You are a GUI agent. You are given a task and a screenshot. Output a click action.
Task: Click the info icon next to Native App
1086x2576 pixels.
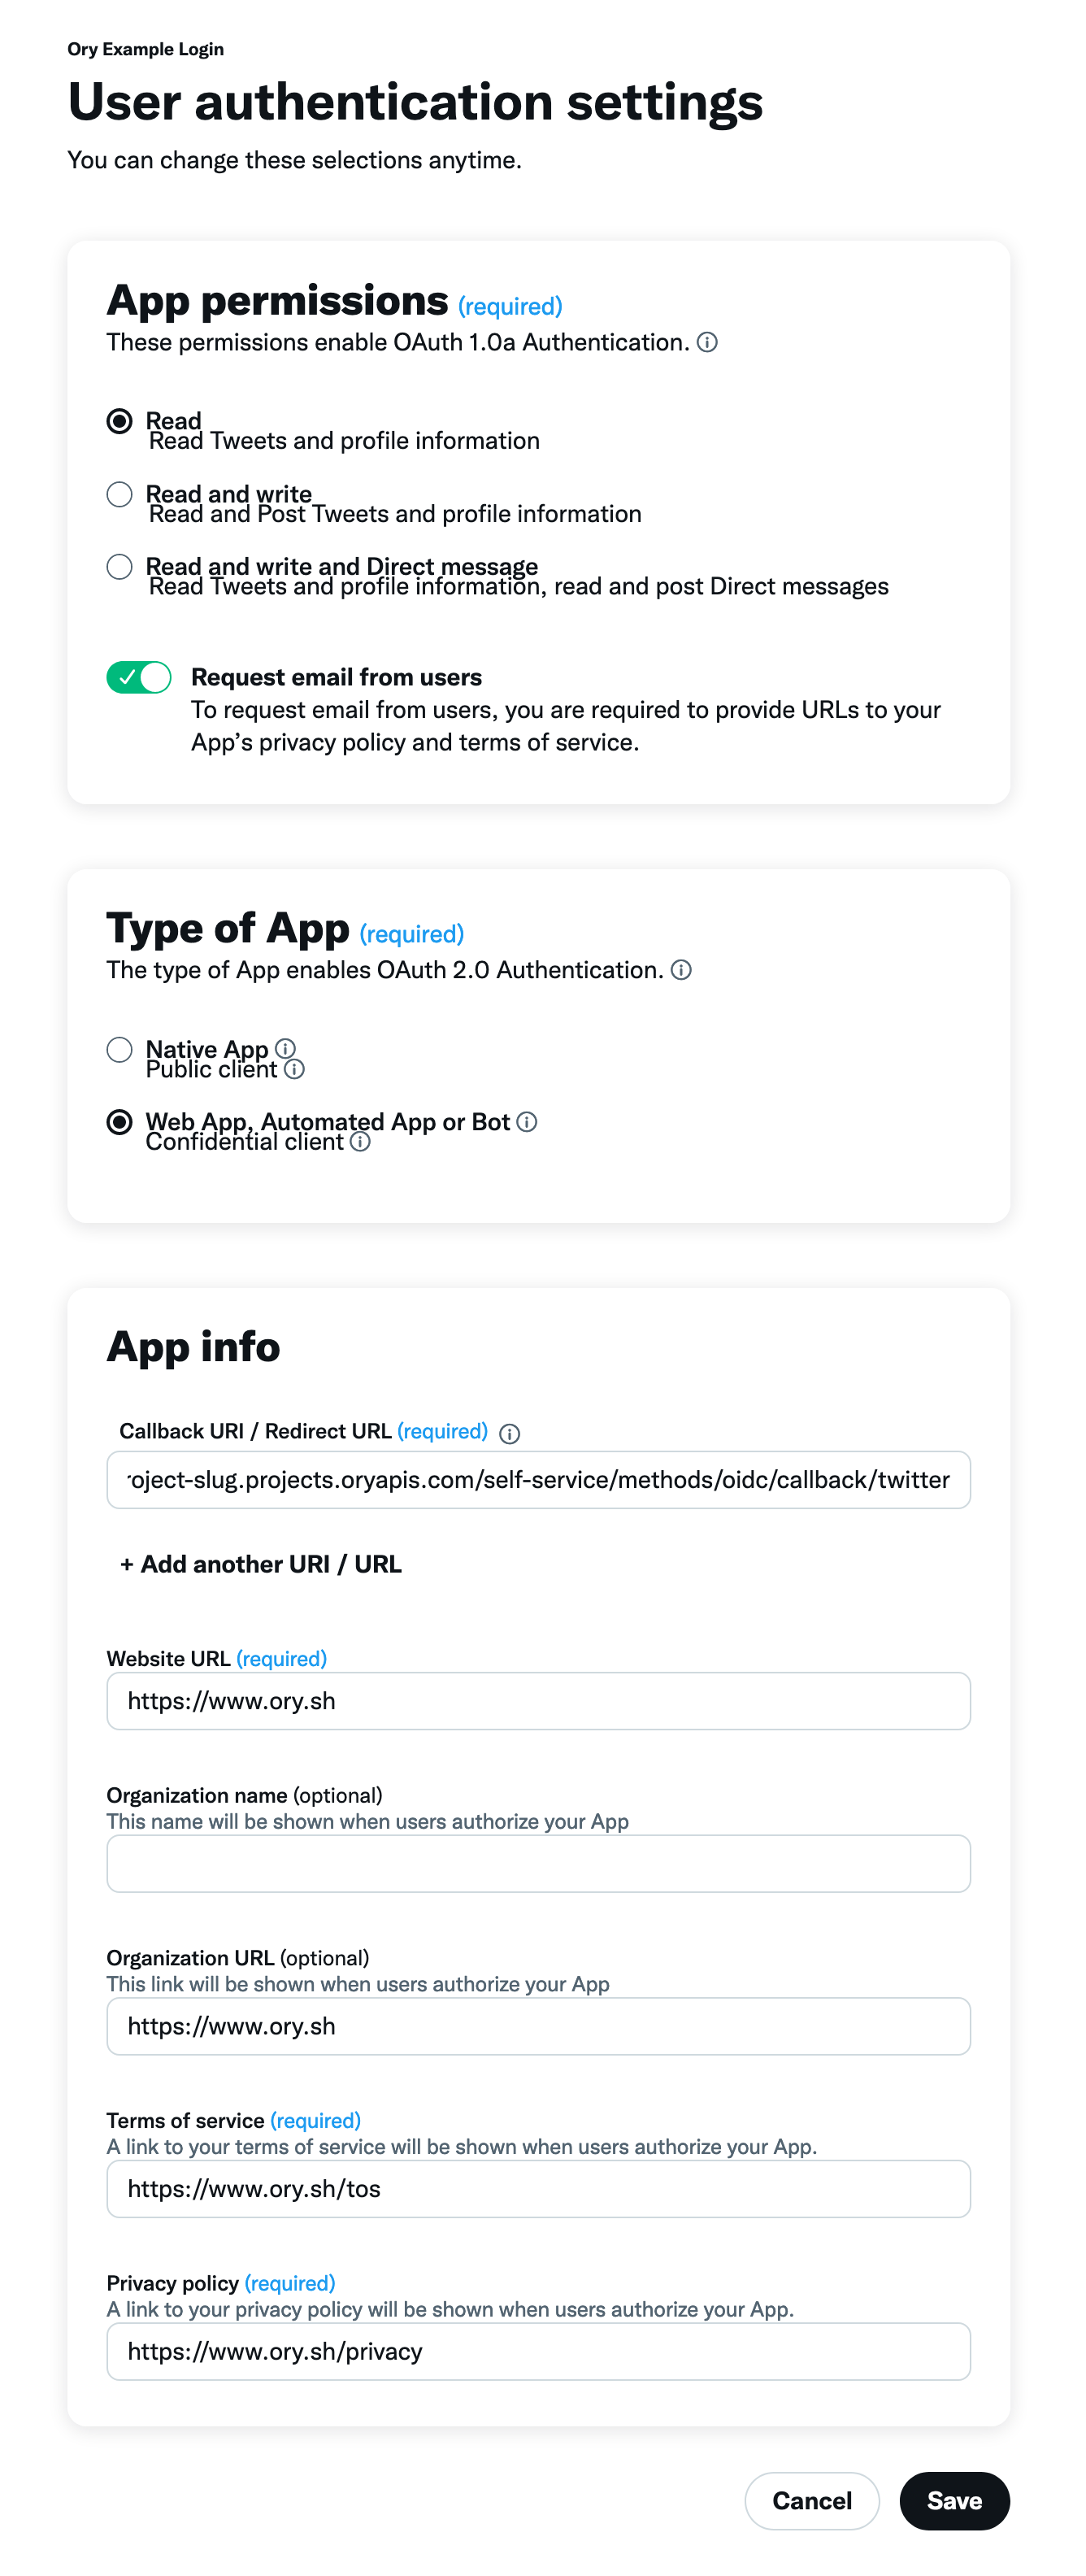[x=286, y=1049]
